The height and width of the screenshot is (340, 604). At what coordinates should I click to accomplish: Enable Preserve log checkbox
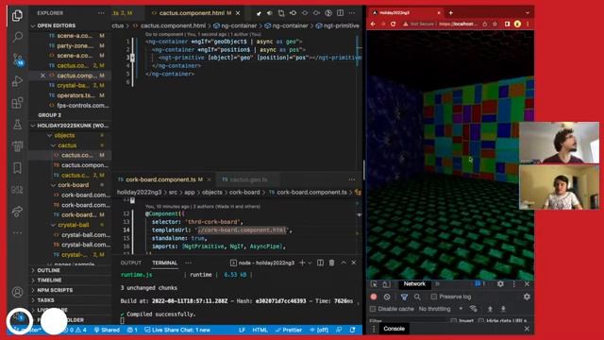point(434,297)
